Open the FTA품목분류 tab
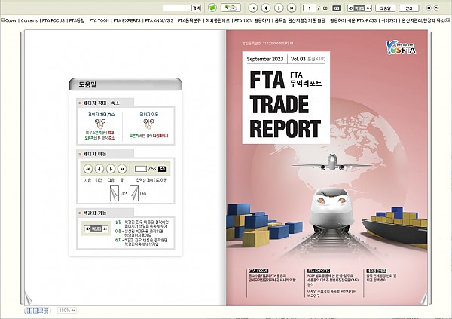This screenshot has height=319, width=452. [x=189, y=20]
